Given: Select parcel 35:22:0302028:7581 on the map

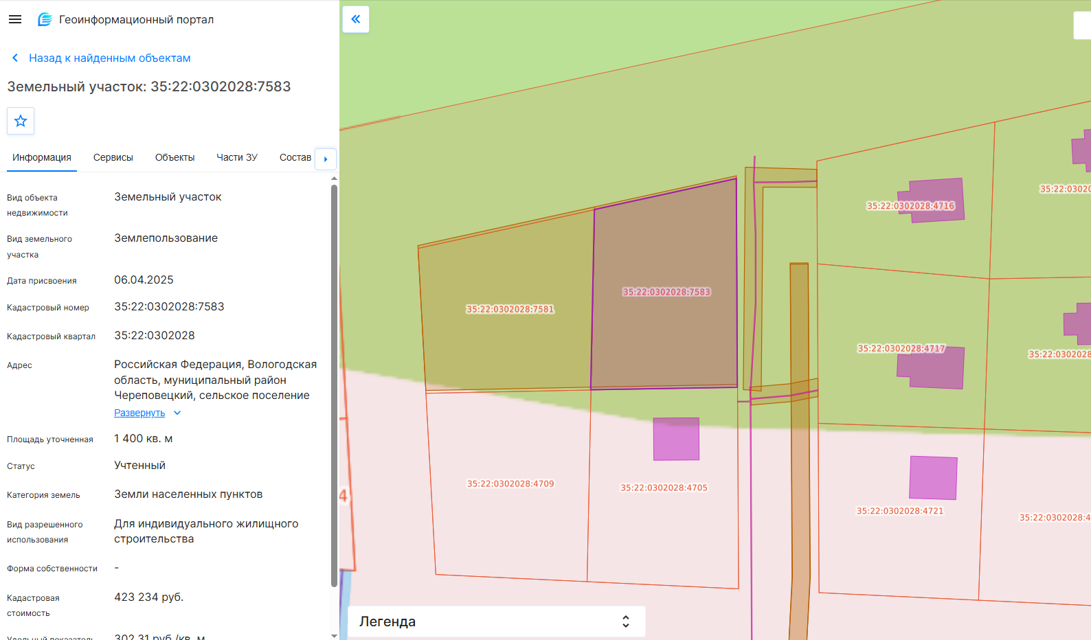Looking at the screenshot, I should click(x=510, y=309).
